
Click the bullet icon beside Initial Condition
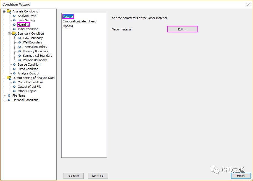(x=14, y=29)
